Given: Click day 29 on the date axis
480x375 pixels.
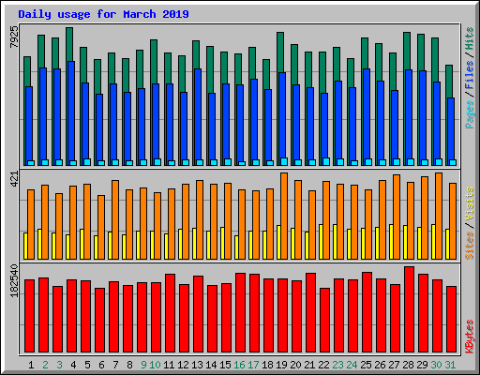Looking at the screenshot, I should [x=422, y=365].
